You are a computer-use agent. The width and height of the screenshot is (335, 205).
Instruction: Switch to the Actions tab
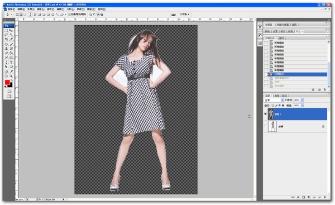pyautogui.click(x=282, y=38)
